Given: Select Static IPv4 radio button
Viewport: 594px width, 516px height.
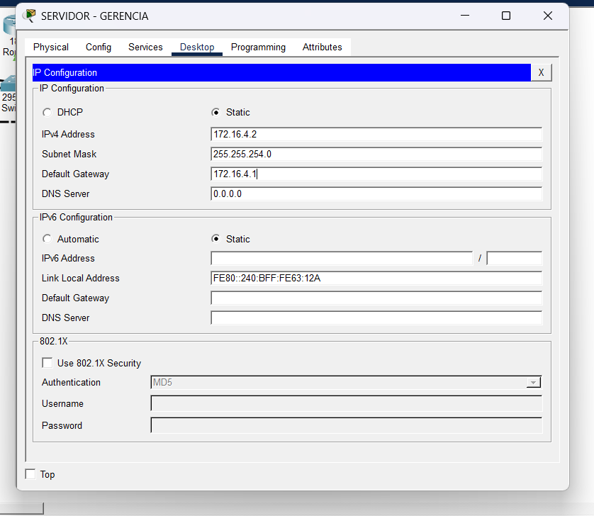Looking at the screenshot, I should 215,112.
